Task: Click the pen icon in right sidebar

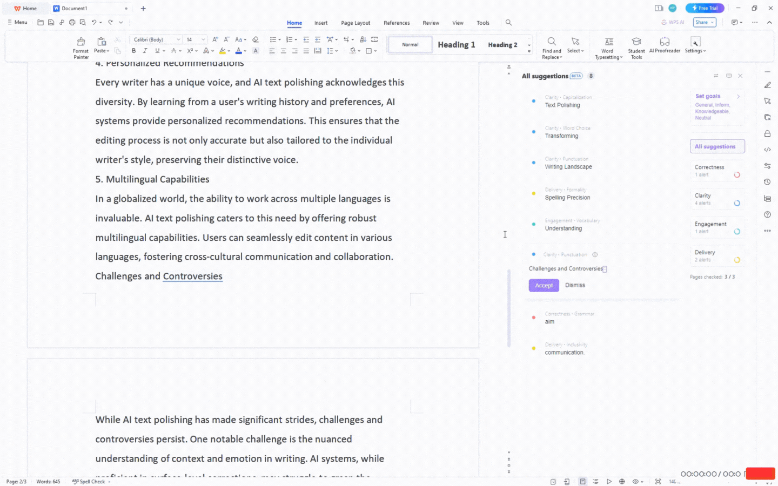Action: click(767, 85)
